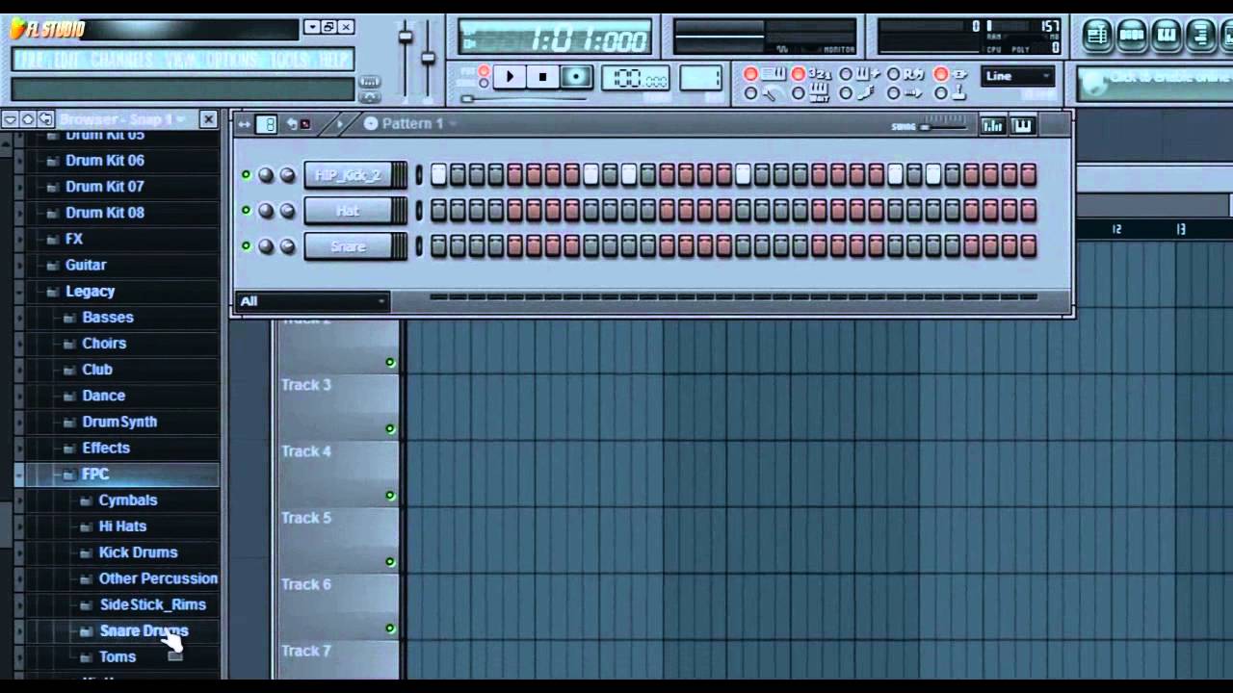Viewport: 1233px width, 693px height.
Task: Click the Hat channel button
Action: (x=355, y=211)
